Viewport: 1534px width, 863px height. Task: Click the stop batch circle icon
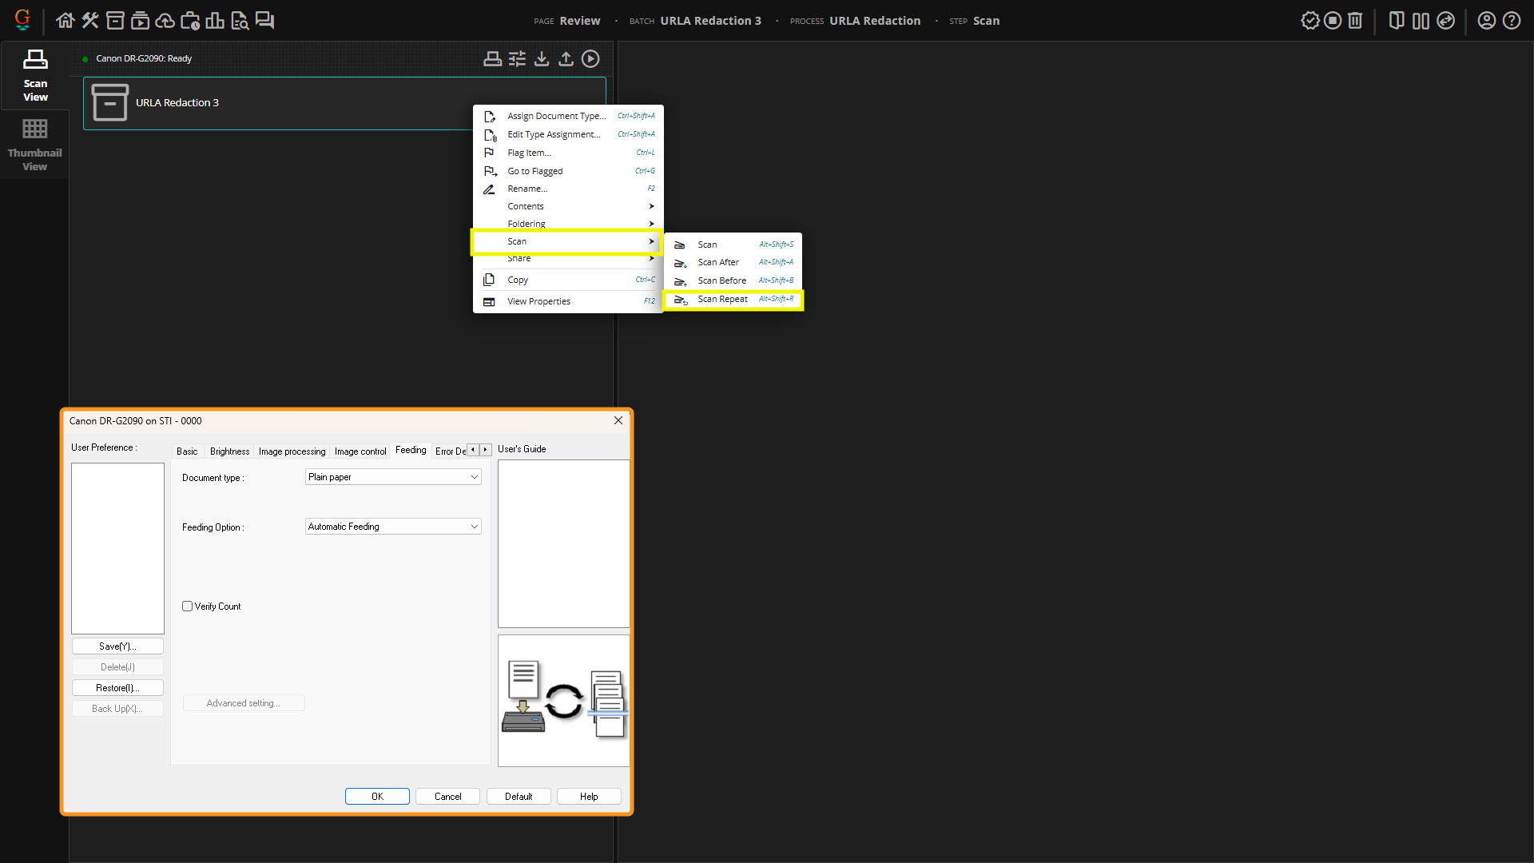click(1332, 21)
